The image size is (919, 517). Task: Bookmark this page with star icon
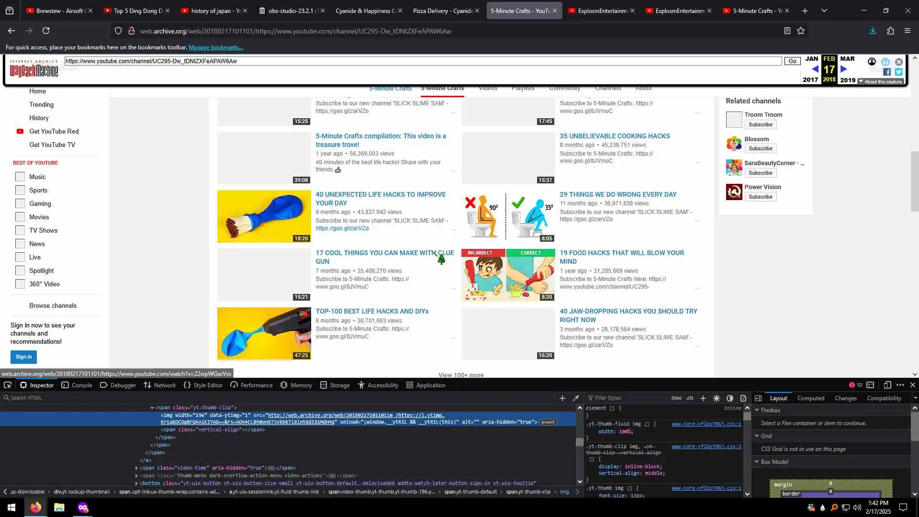801,31
